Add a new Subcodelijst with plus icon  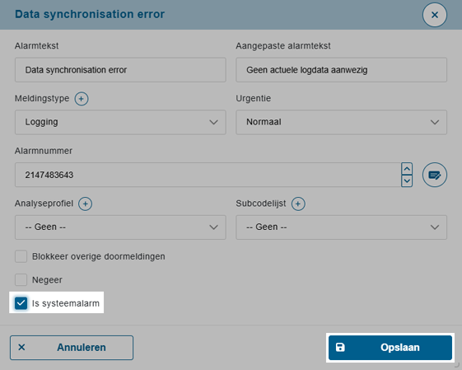point(298,204)
